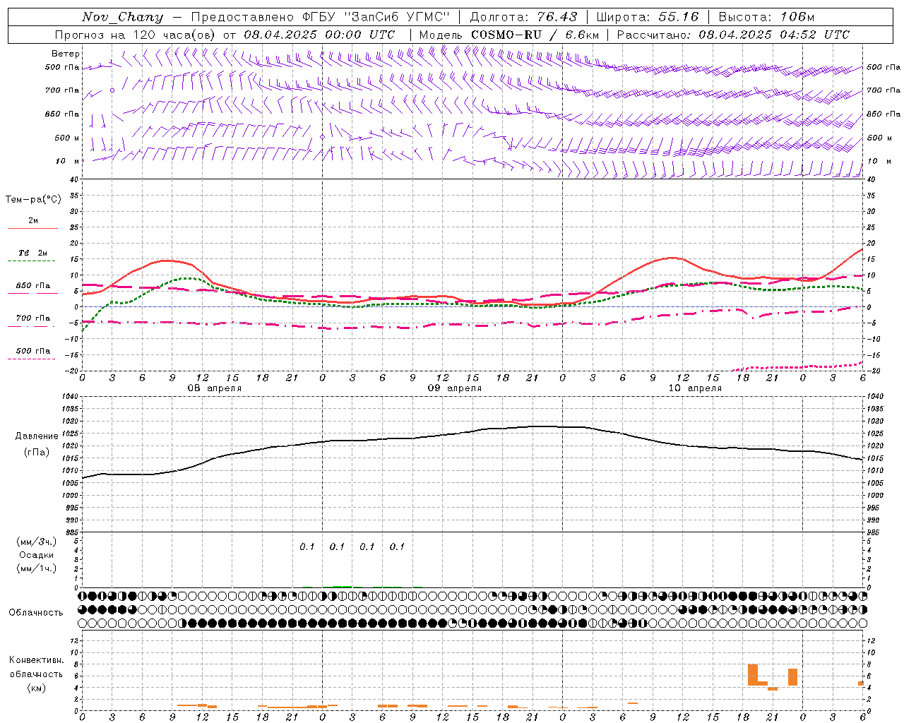Click the '(км)' unit under convective cloud label

click(37, 688)
